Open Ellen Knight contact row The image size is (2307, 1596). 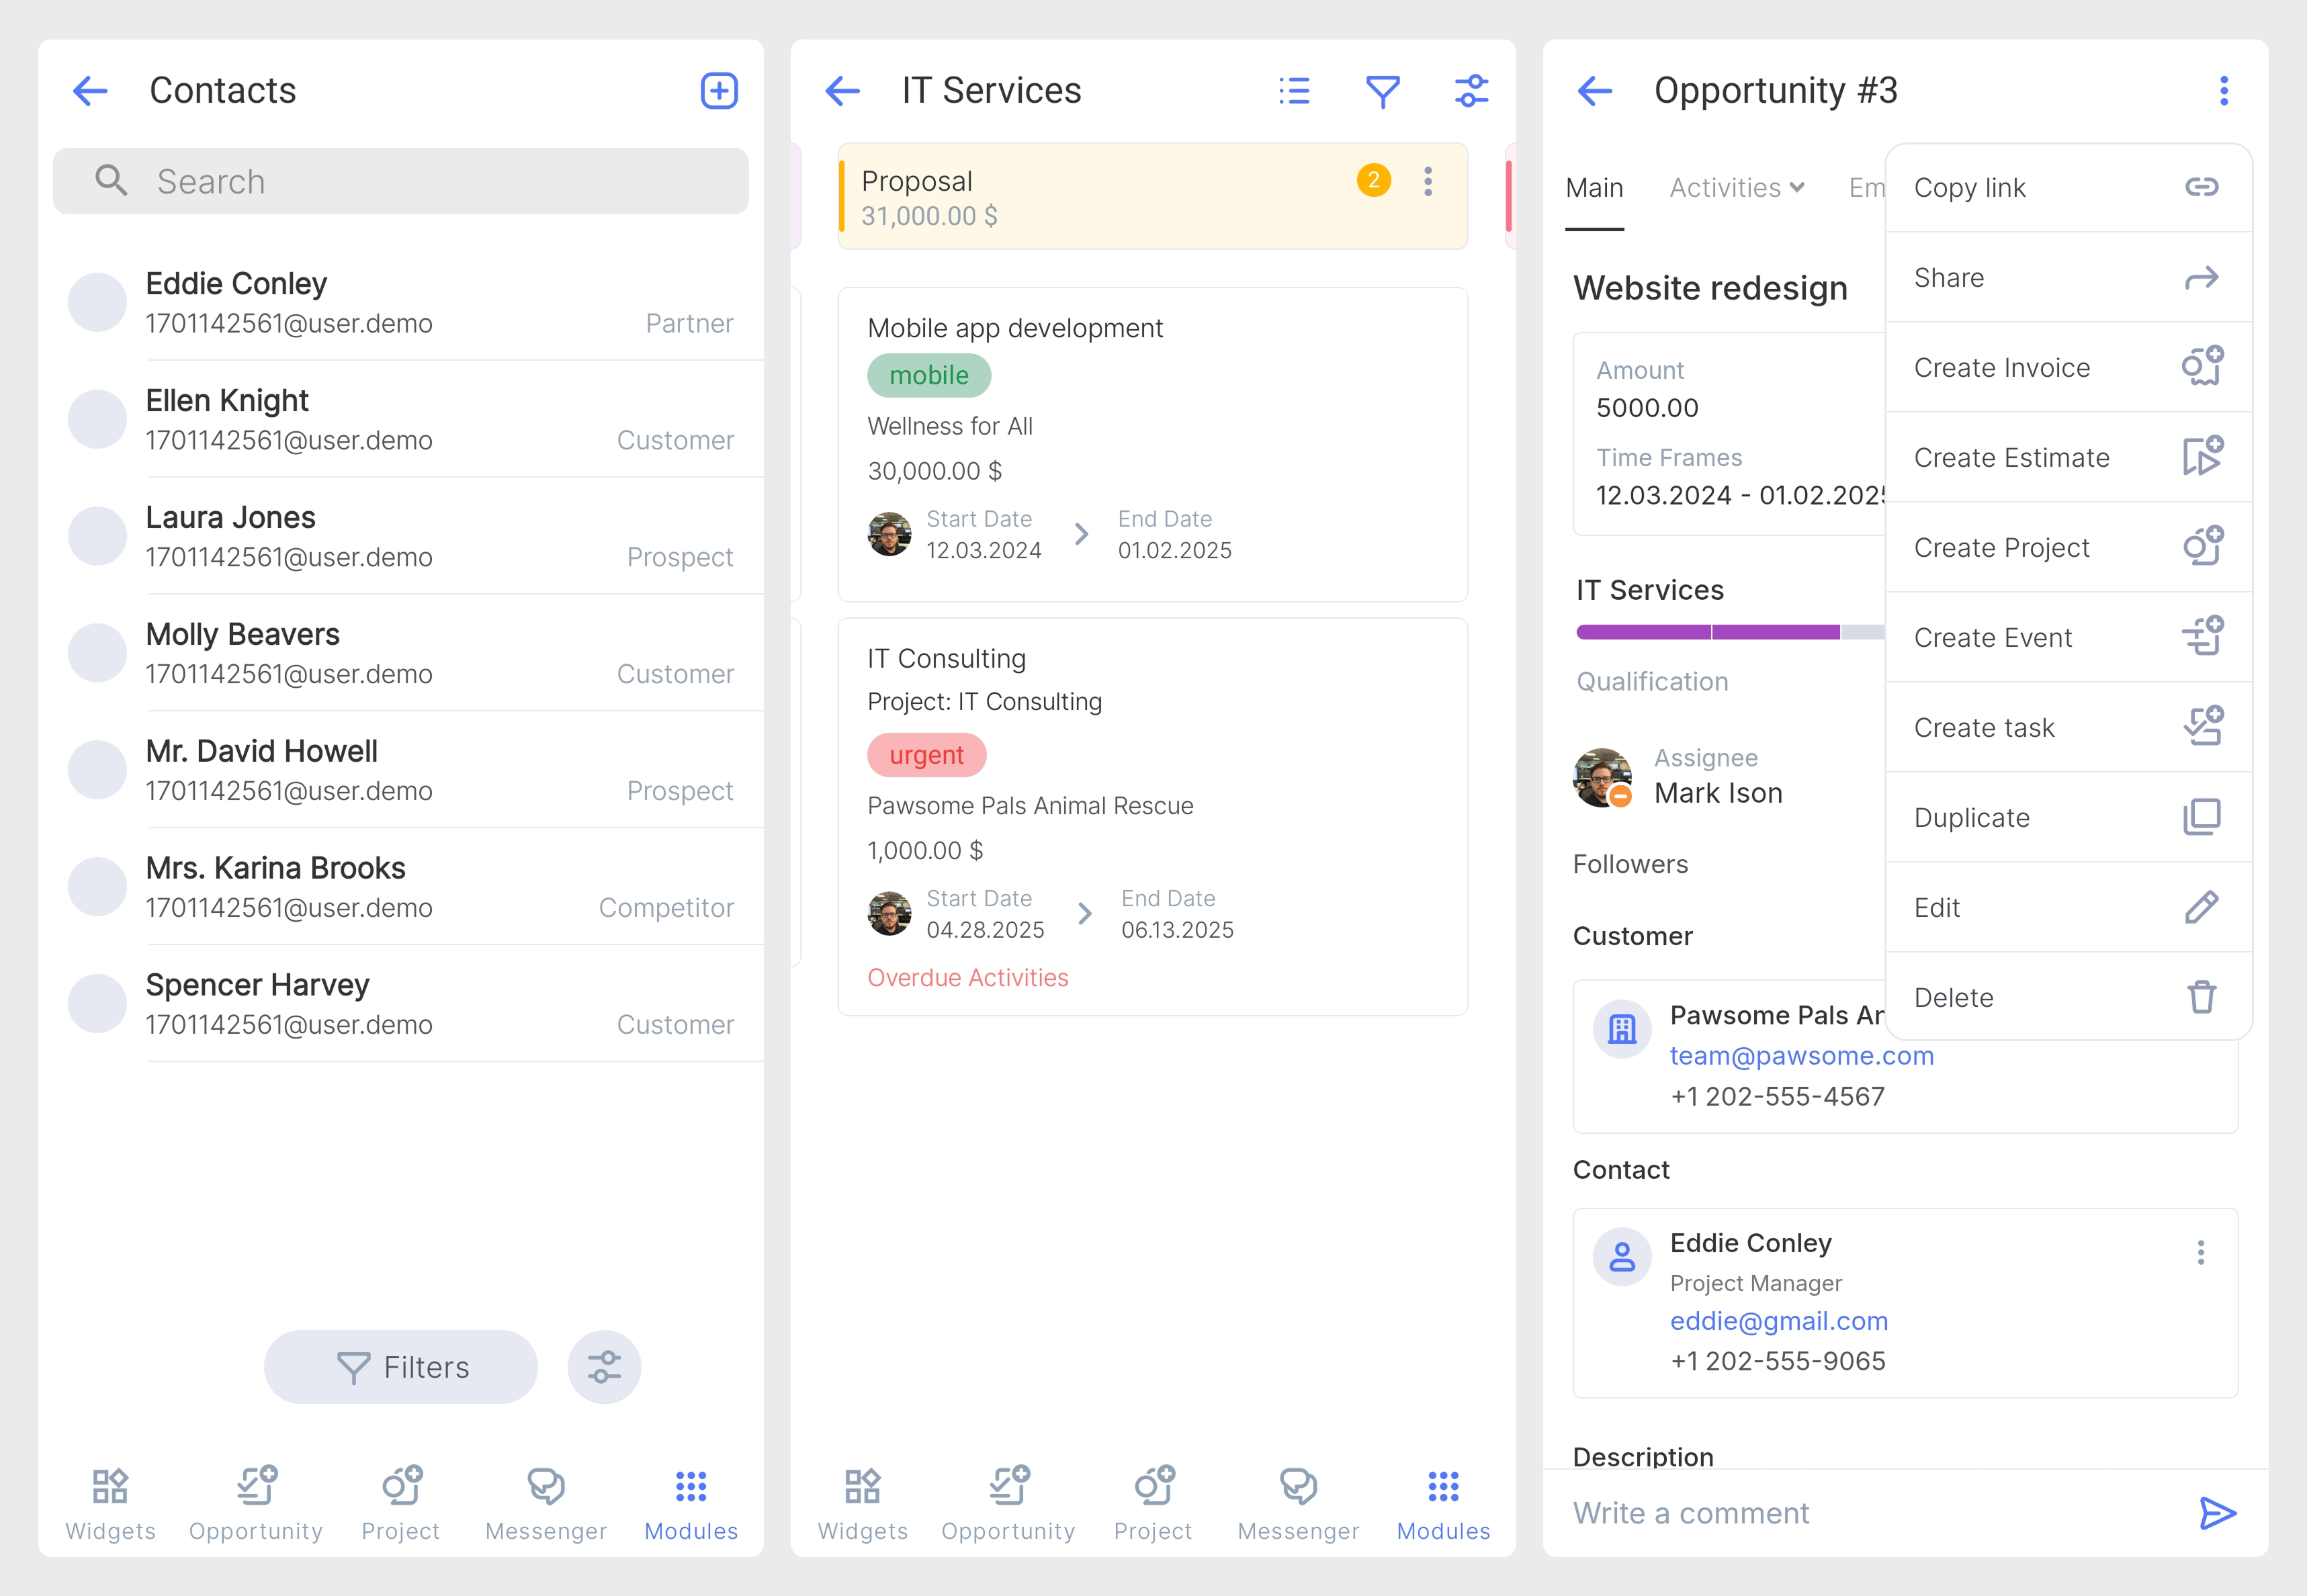(x=400, y=420)
